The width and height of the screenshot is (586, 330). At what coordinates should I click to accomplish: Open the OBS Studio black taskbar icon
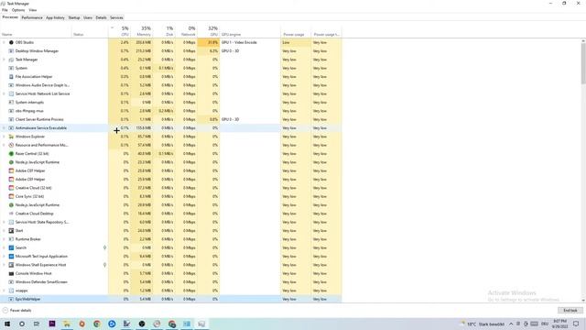coord(142,324)
